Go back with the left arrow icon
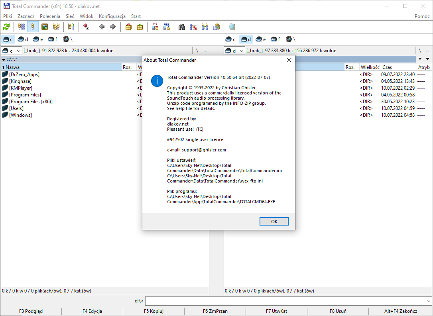This screenshot has height=316, width=433. tap(102, 27)
